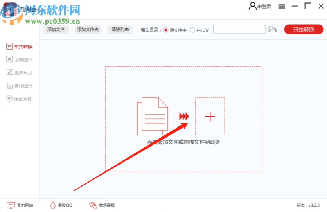
Task: Contact 客服QQ support
Action: click(x=61, y=205)
